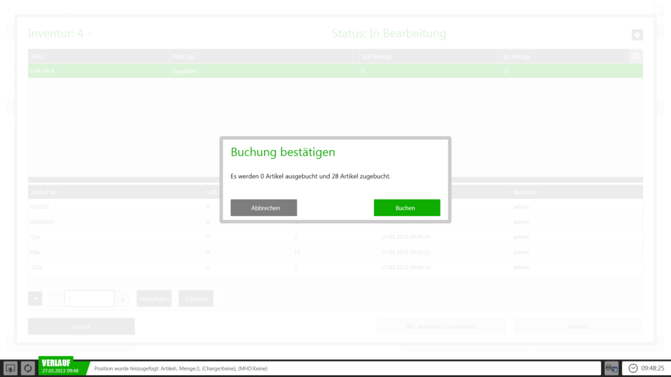
Task: Click the faded Hinzufügen button
Action: click(x=154, y=299)
